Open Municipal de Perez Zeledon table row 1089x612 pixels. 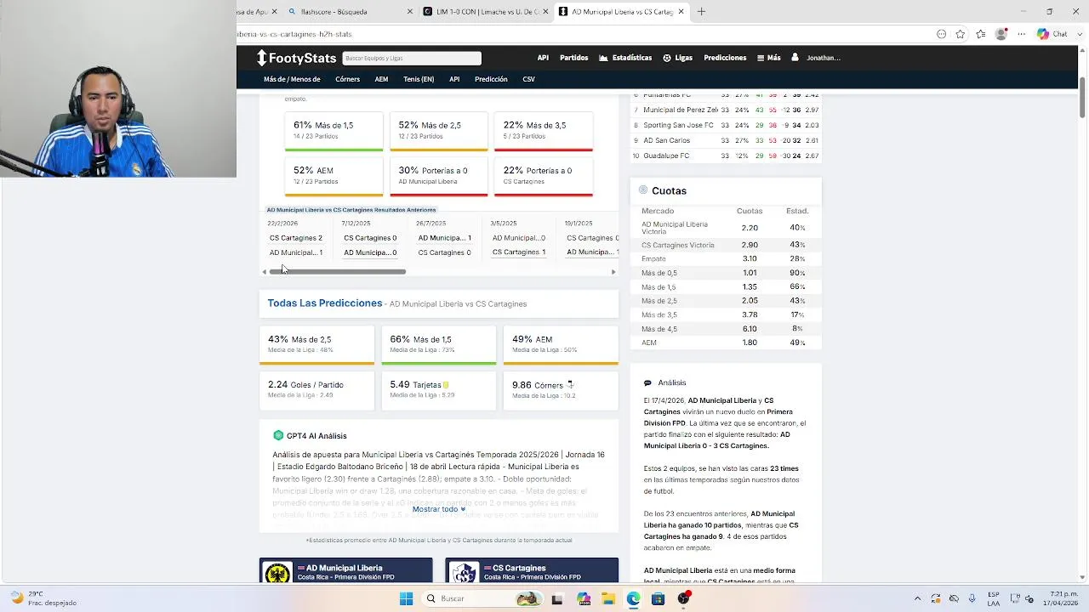click(x=726, y=110)
